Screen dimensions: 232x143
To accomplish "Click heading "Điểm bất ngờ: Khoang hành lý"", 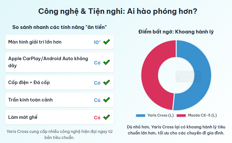I will coord(176,32).
